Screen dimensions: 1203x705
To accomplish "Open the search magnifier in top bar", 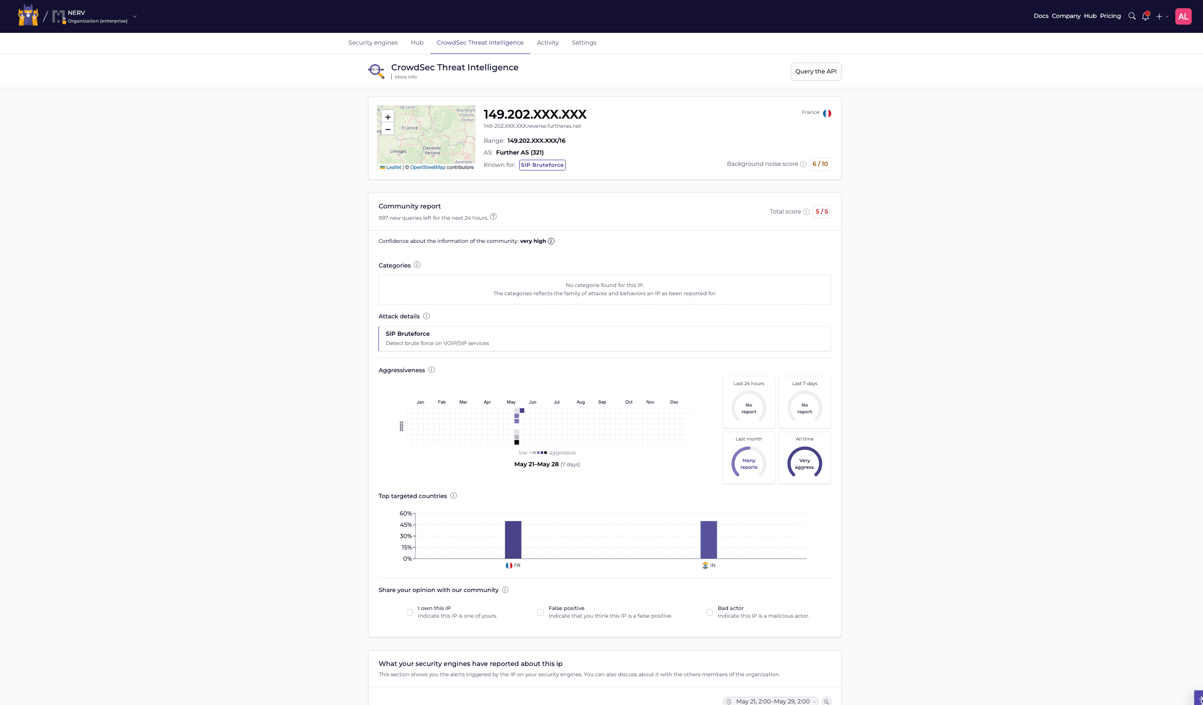I will 1132,16.
